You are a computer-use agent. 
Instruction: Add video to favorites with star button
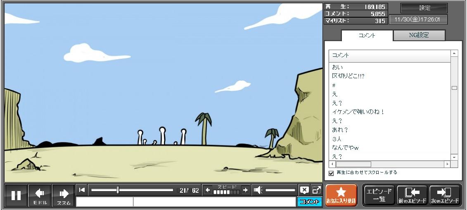point(341,195)
